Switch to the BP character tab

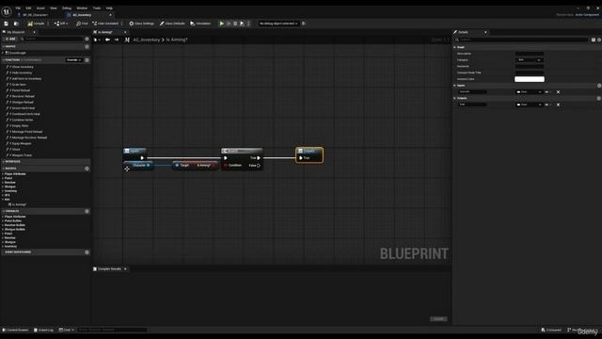click(x=36, y=15)
